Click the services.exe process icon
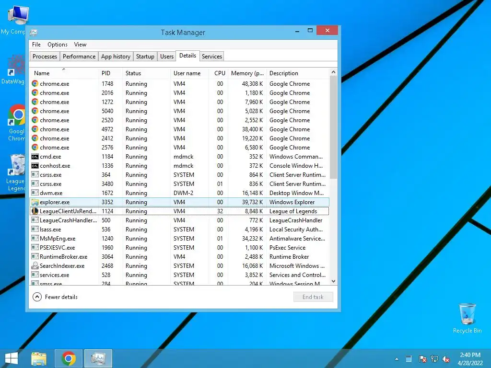The image size is (491, 368). 35,275
